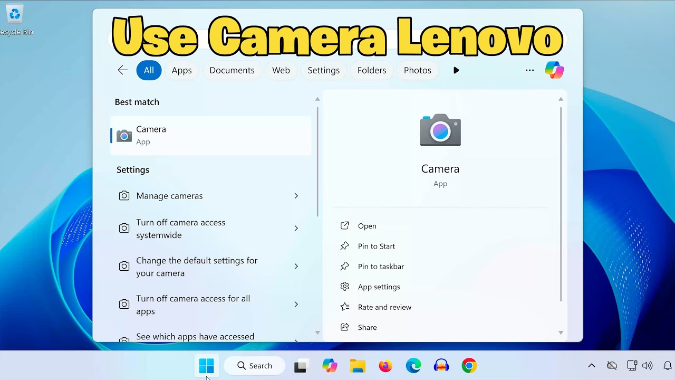Viewport: 675px width, 380px height.
Task: Click the preview pane vertical scrollbar
Action: pos(561,204)
